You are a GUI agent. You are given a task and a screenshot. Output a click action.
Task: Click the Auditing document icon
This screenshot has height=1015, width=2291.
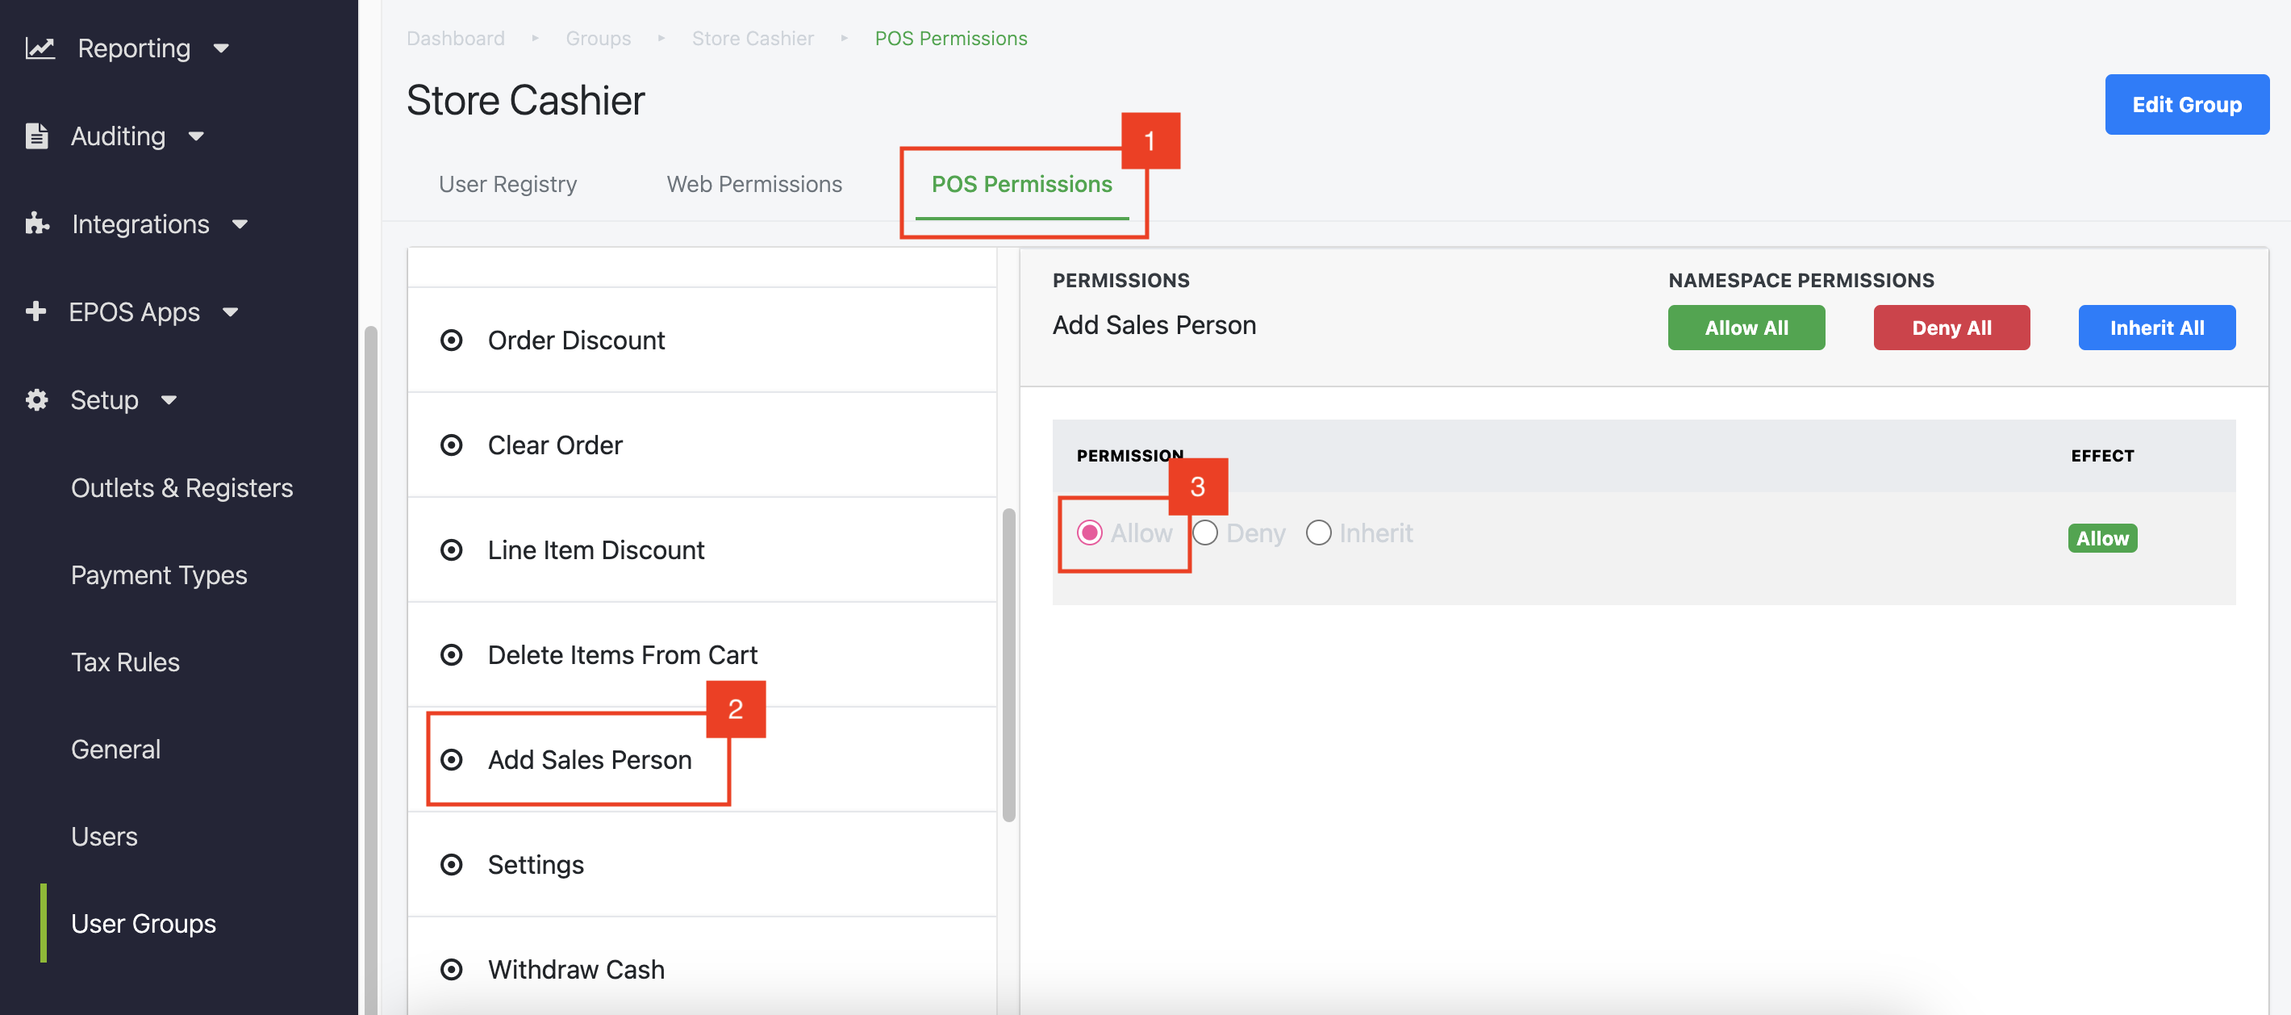(x=36, y=136)
